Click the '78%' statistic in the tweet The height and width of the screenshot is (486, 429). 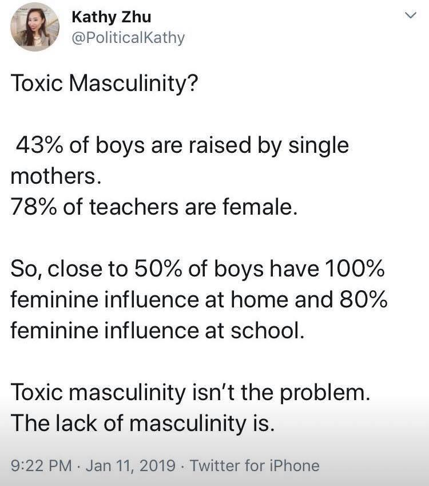tap(34, 207)
